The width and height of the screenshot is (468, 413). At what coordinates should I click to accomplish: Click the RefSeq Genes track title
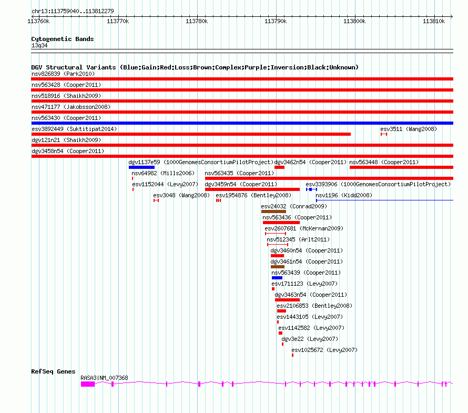point(53,371)
